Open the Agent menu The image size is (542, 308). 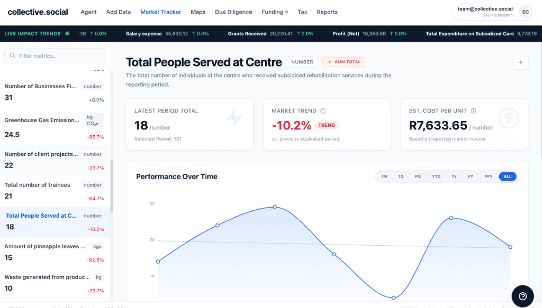click(x=88, y=12)
